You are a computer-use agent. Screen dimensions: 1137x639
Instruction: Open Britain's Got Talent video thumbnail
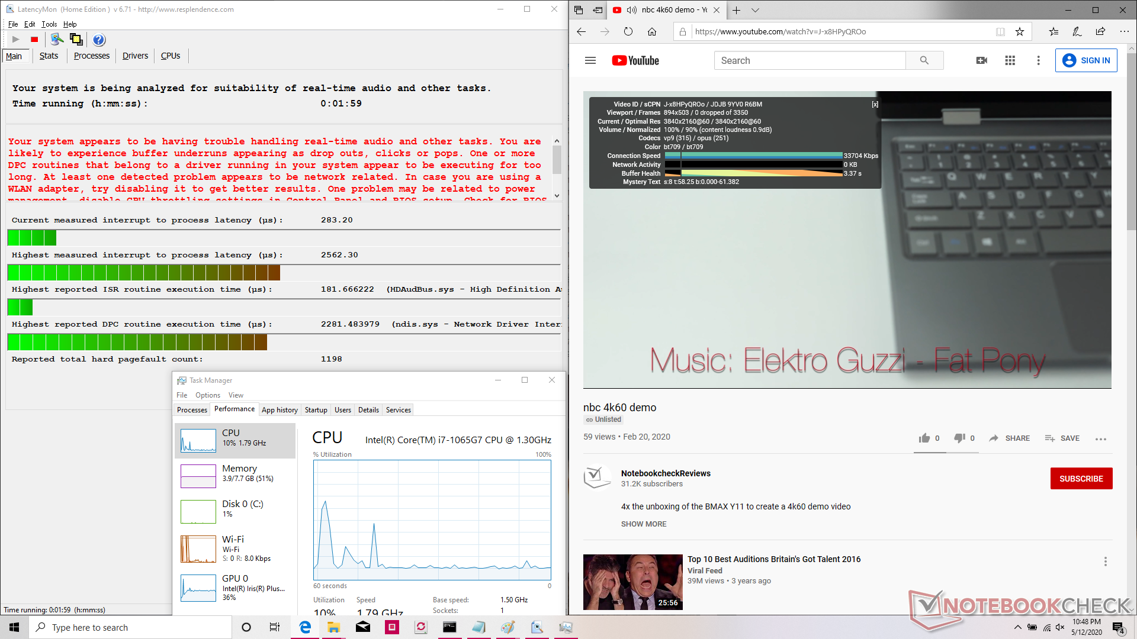(x=633, y=582)
